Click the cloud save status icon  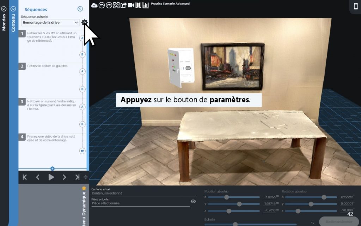[94, 5]
